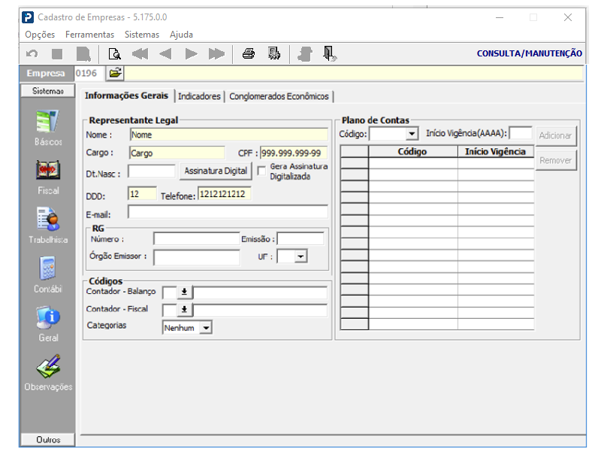
Task: Open folder icon next to Empresa code
Action: click(x=115, y=73)
